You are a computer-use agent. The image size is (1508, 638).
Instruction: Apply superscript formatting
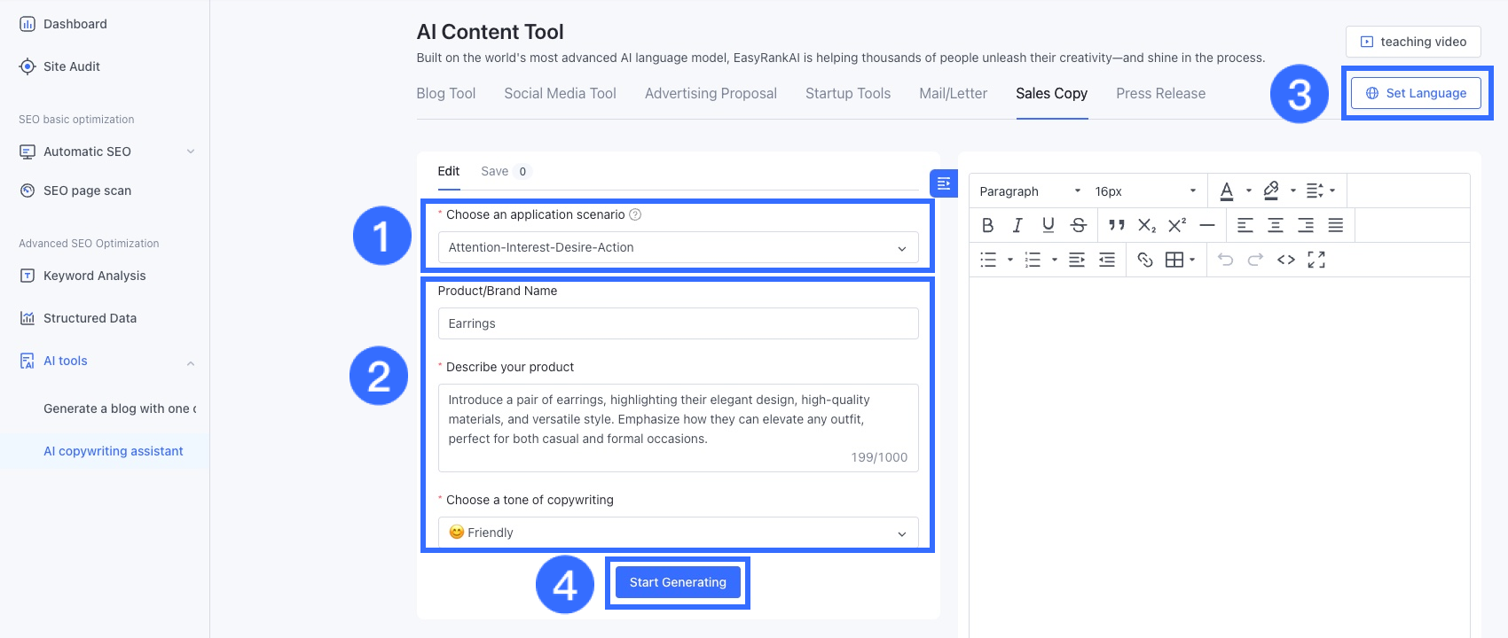1177,225
